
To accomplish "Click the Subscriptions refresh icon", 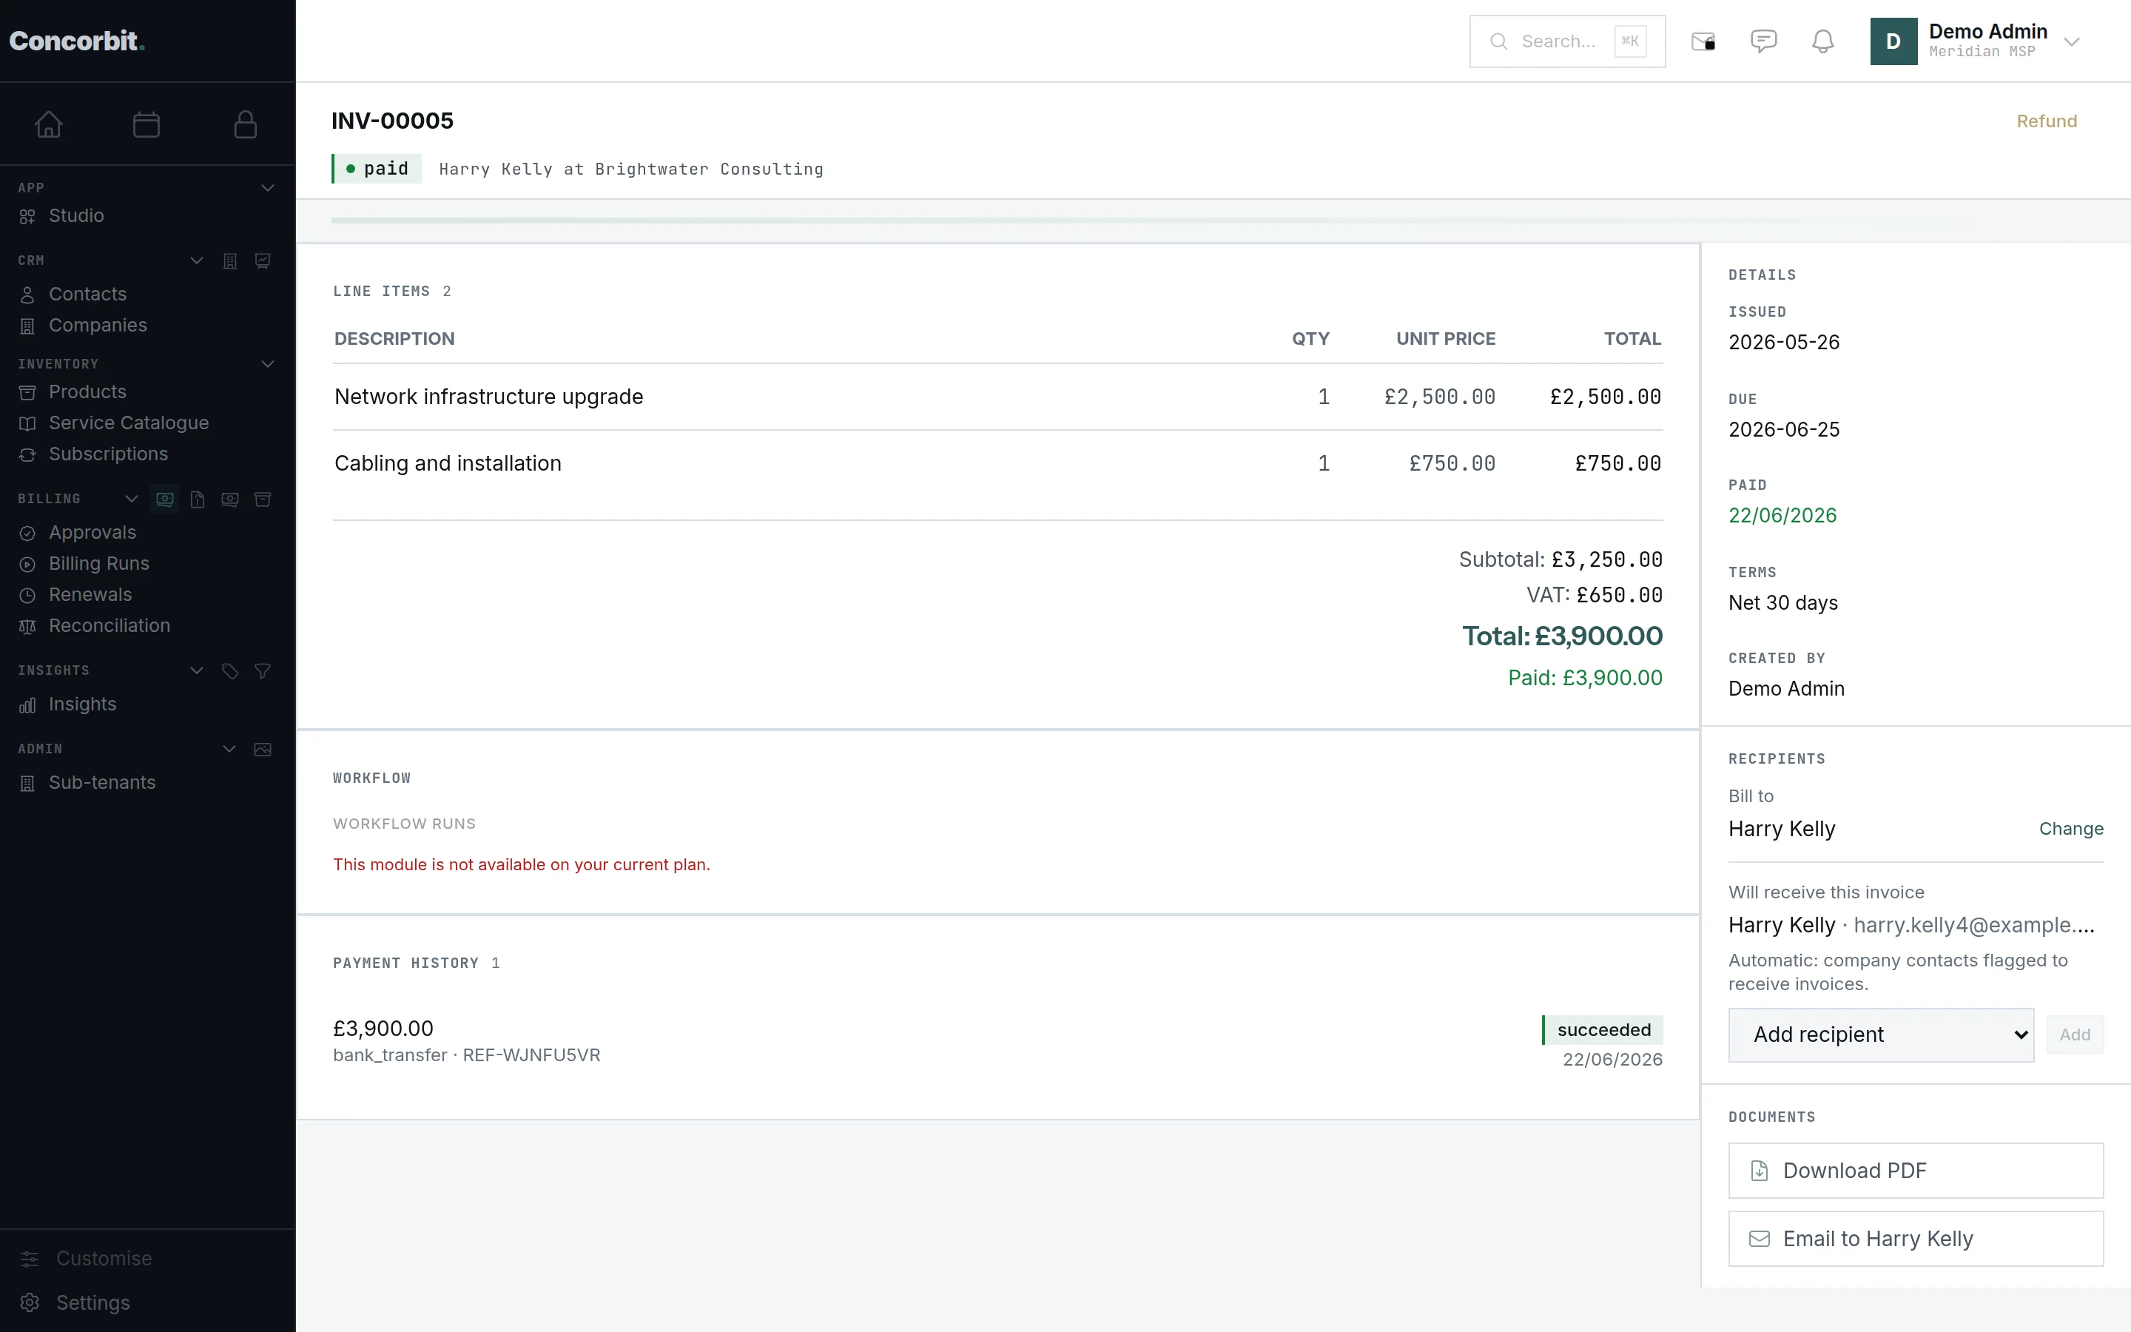I will coord(27,454).
